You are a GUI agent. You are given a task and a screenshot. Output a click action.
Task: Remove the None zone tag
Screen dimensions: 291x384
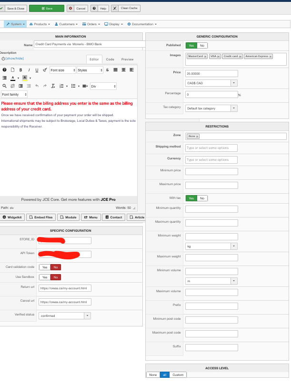[197, 137]
